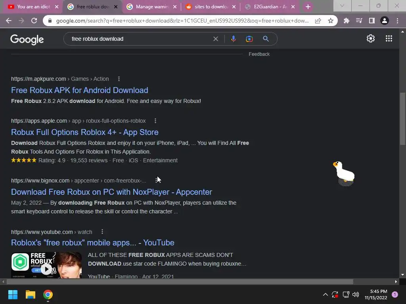
Task: Open Windows Start menu
Action: tap(13, 294)
